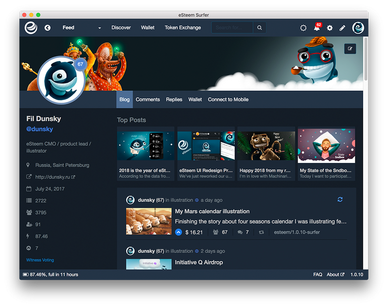Open the http://dunsky.ru website link
Image resolution: width=388 pixels, height=308 pixels.
pyautogui.click(x=55, y=177)
